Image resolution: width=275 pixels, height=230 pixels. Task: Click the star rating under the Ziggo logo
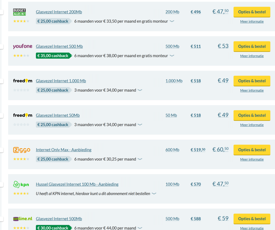tap(21, 159)
